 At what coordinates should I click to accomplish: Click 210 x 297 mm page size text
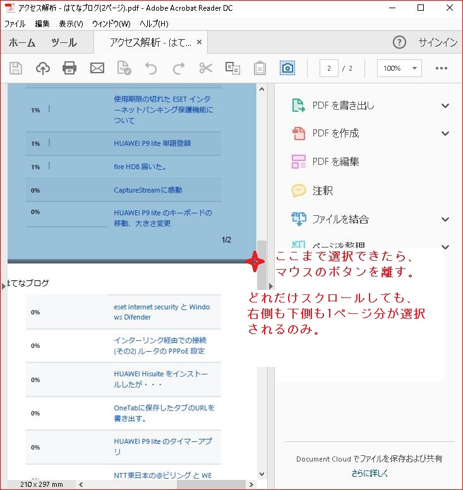point(41,484)
